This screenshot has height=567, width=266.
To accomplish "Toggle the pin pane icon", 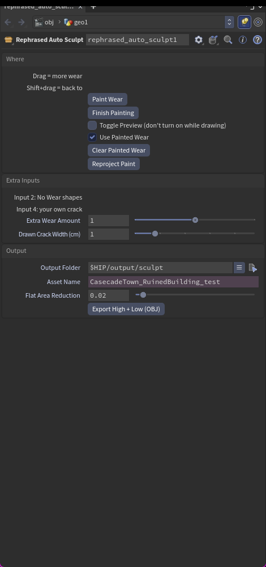I will (x=244, y=22).
